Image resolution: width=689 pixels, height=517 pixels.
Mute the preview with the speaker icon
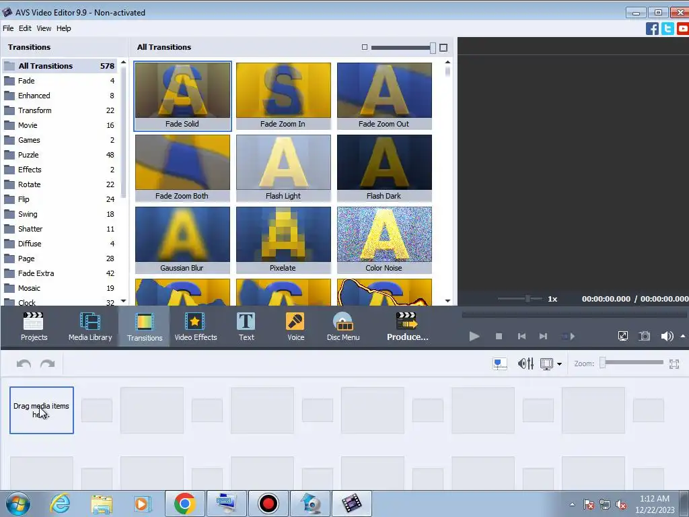tap(667, 336)
